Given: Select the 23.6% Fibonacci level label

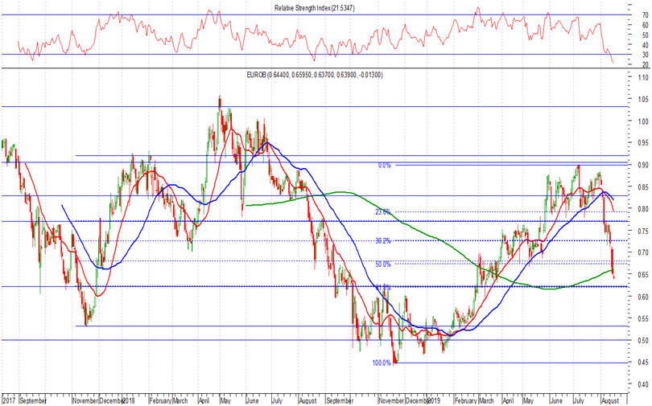Looking at the screenshot, I should 383,212.
